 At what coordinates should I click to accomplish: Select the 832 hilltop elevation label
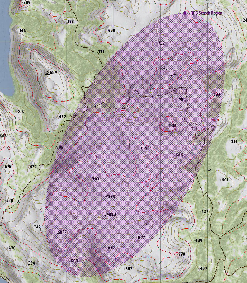[173, 125]
